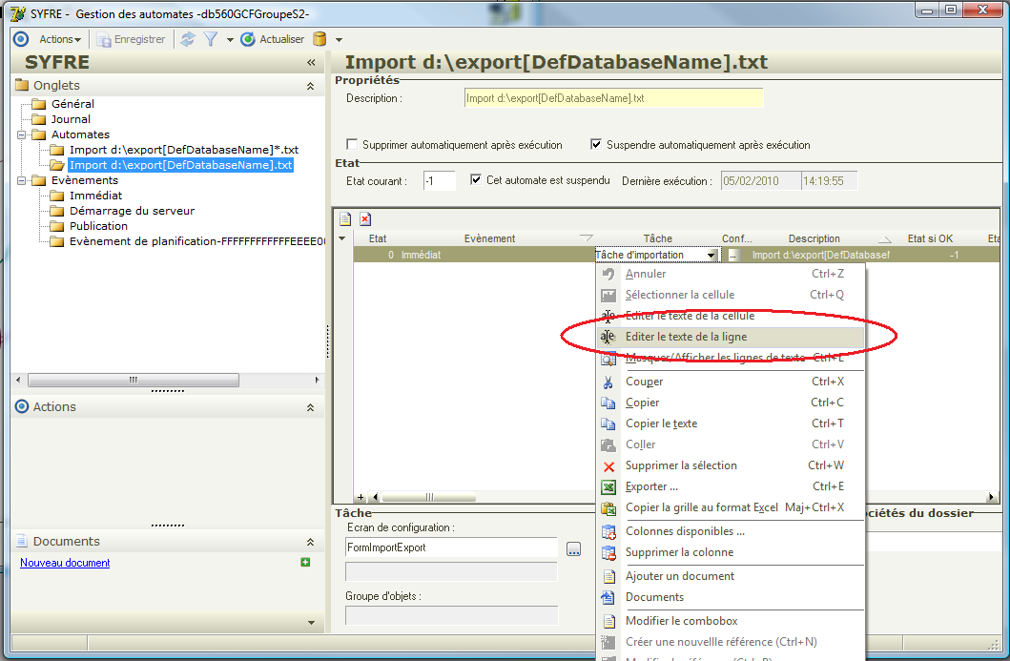This screenshot has height=661, width=1010.
Task: Click the Masquer/Afficher les lignes icon
Action: point(608,359)
